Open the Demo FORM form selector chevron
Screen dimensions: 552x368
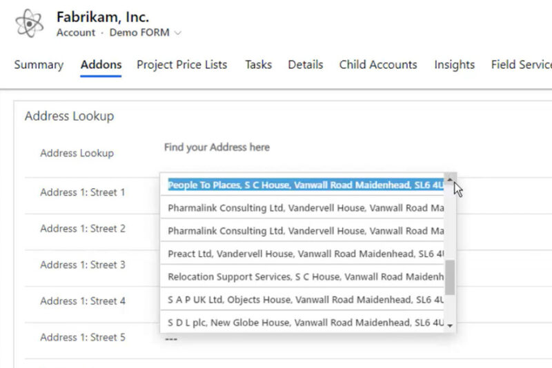[178, 33]
